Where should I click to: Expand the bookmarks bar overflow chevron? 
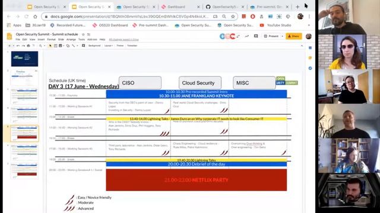click(x=309, y=25)
